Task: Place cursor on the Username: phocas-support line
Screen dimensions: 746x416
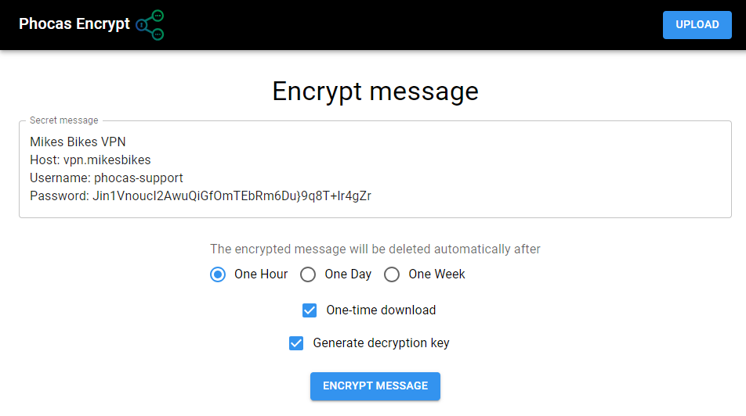Action: [107, 178]
